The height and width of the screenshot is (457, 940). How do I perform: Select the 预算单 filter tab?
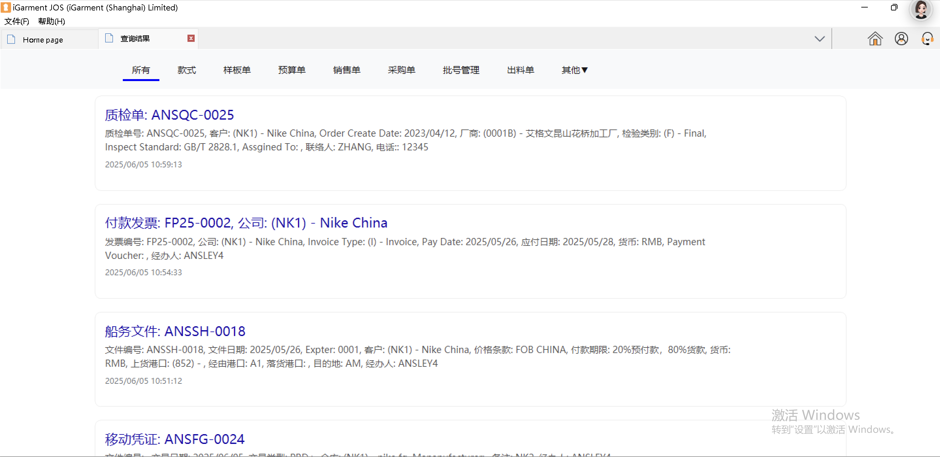pos(292,70)
